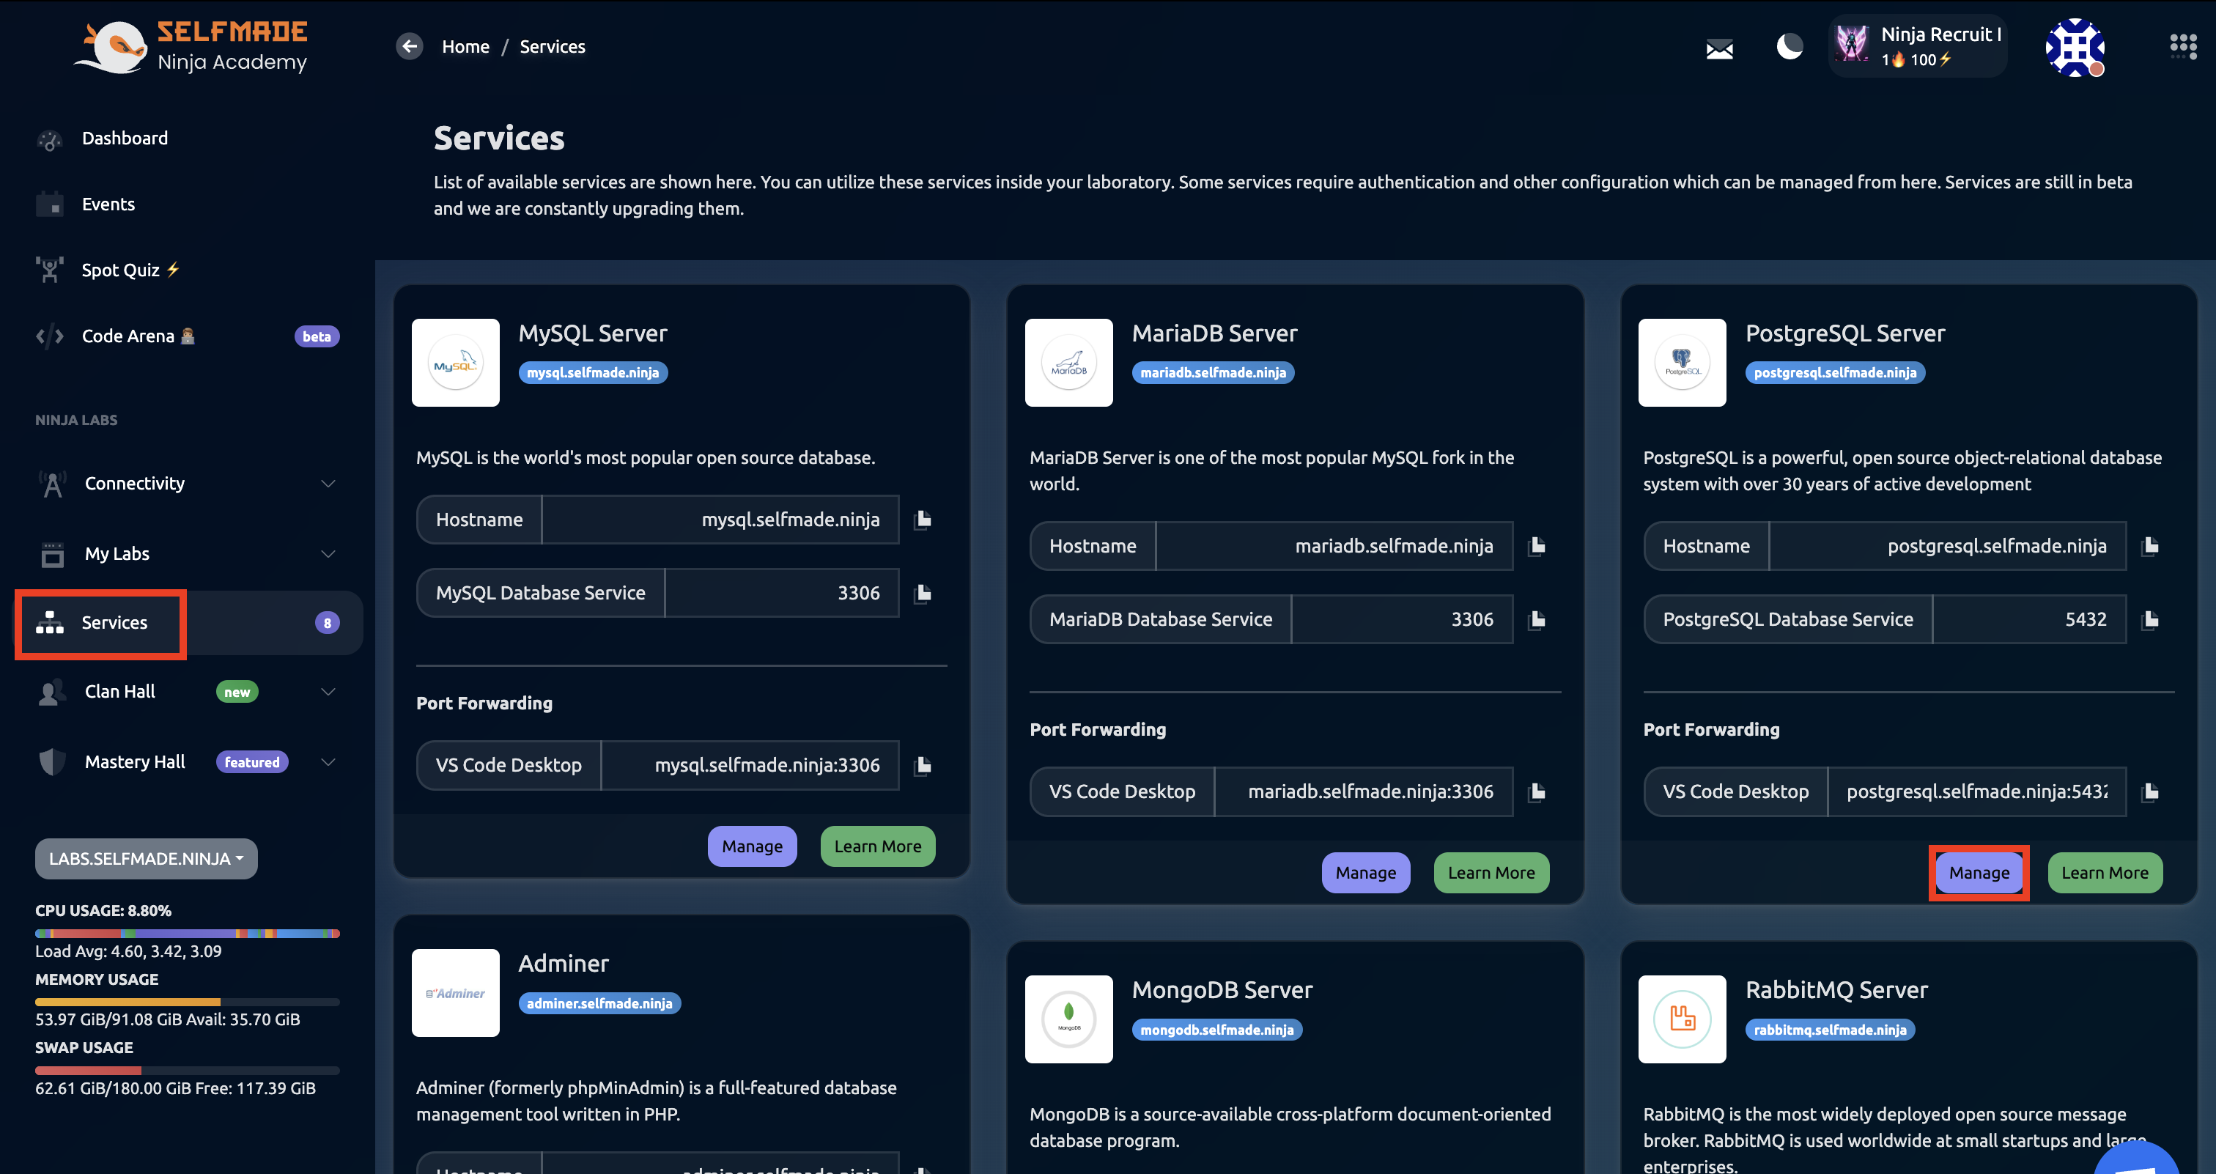Copy the MySQL hostname value
2216x1174 pixels.
922,520
